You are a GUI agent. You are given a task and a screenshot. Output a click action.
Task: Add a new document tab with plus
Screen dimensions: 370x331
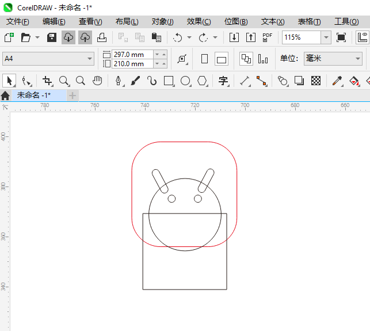tap(73, 96)
